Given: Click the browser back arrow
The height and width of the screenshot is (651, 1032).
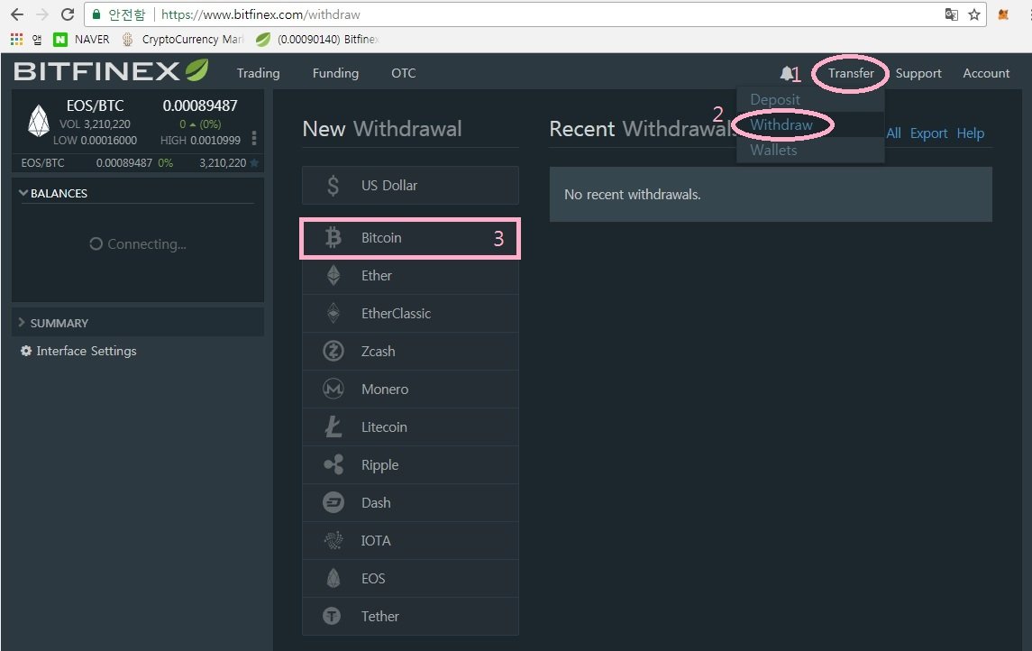Looking at the screenshot, I should pos(17,14).
